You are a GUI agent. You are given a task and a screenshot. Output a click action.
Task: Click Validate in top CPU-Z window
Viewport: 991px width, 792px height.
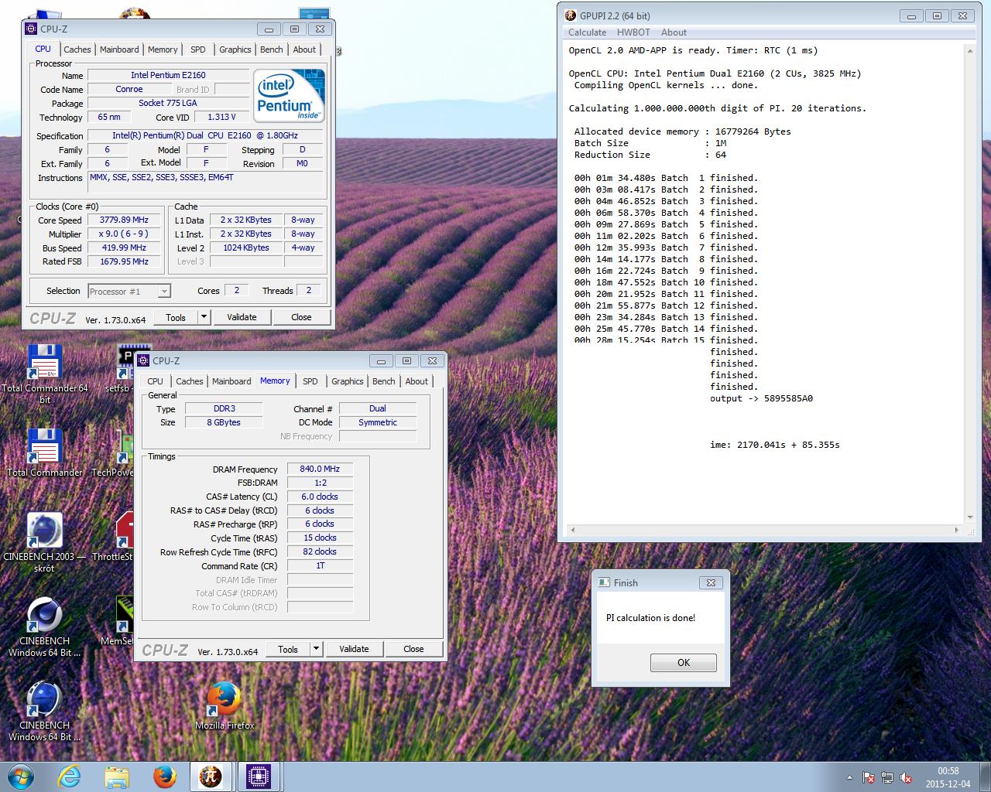(242, 317)
